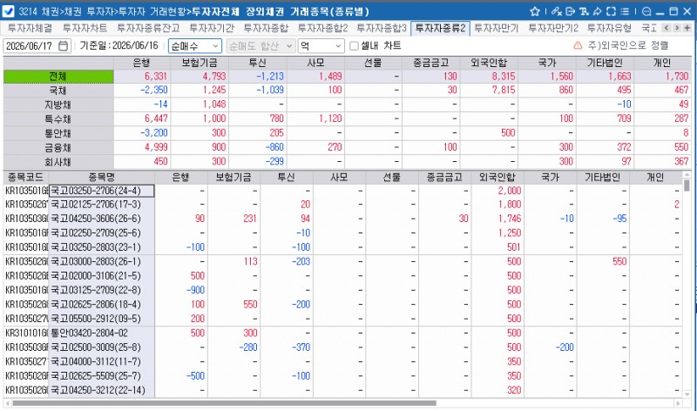Click the 8,315 value in 전체 row

pyautogui.click(x=504, y=77)
